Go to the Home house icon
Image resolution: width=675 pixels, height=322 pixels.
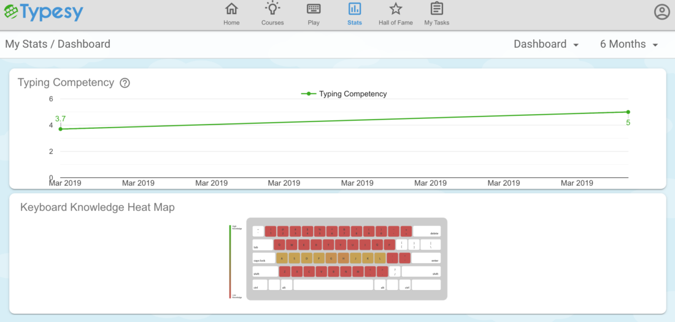pos(231,9)
